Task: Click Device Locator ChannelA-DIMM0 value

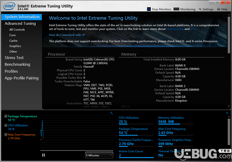Action: pyautogui.click(x=187, y=69)
